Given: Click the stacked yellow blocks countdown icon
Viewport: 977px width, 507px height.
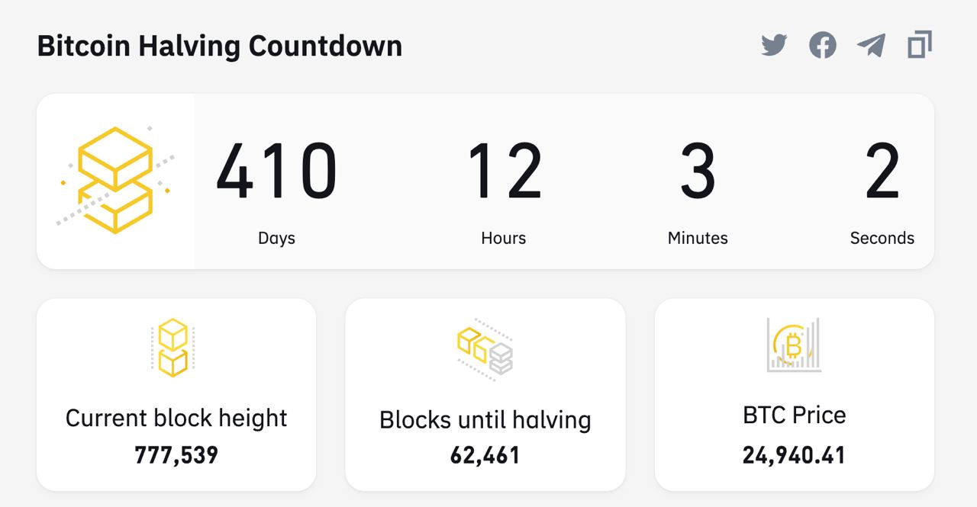Looking at the screenshot, I should (115, 181).
